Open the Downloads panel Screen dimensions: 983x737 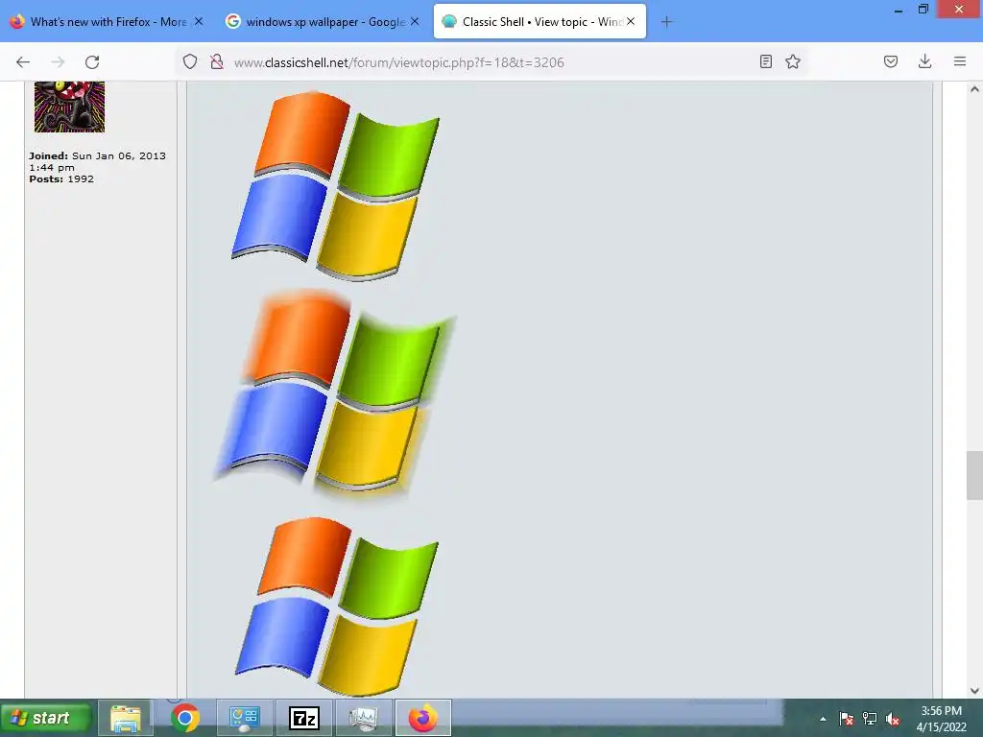point(924,61)
